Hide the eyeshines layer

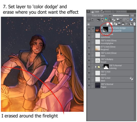click(89, 35)
